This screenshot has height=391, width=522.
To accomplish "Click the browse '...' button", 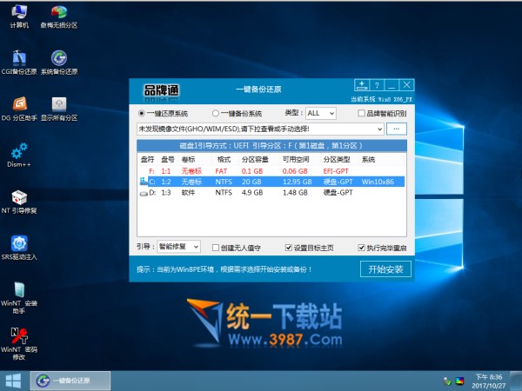I will click(x=397, y=129).
